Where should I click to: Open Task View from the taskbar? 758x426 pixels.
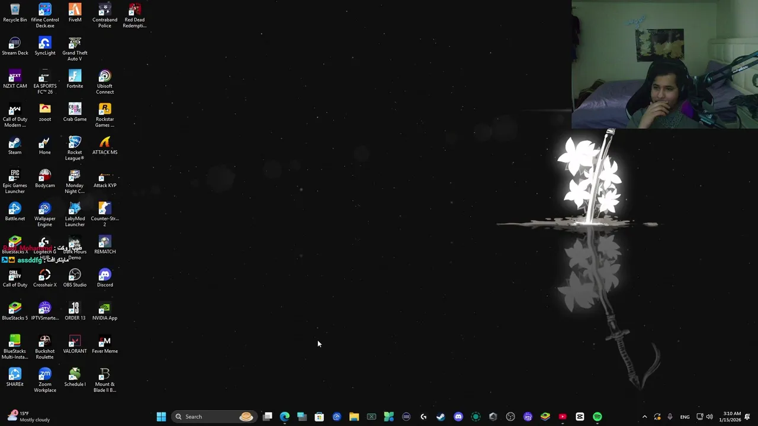click(268, 417)
